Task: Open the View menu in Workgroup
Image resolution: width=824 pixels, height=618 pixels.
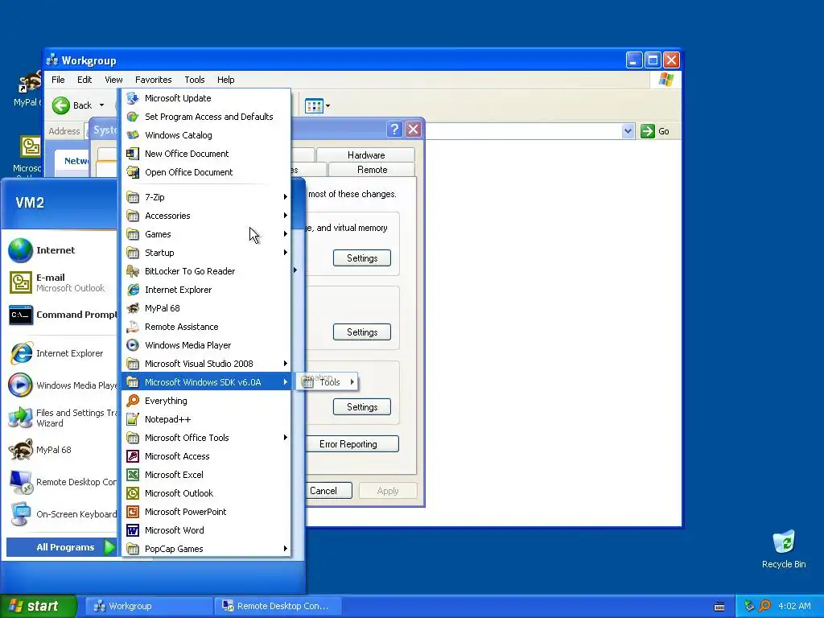Action: click(113, 80)
